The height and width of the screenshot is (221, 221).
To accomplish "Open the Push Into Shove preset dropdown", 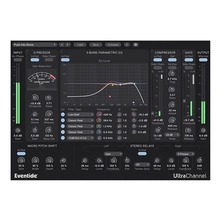I will [x=35, y=45].
